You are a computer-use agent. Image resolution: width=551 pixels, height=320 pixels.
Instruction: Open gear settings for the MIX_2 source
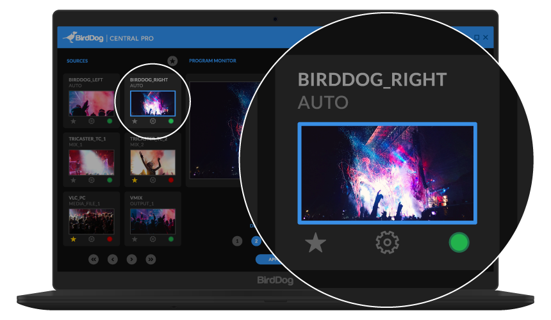pos(153,180)
